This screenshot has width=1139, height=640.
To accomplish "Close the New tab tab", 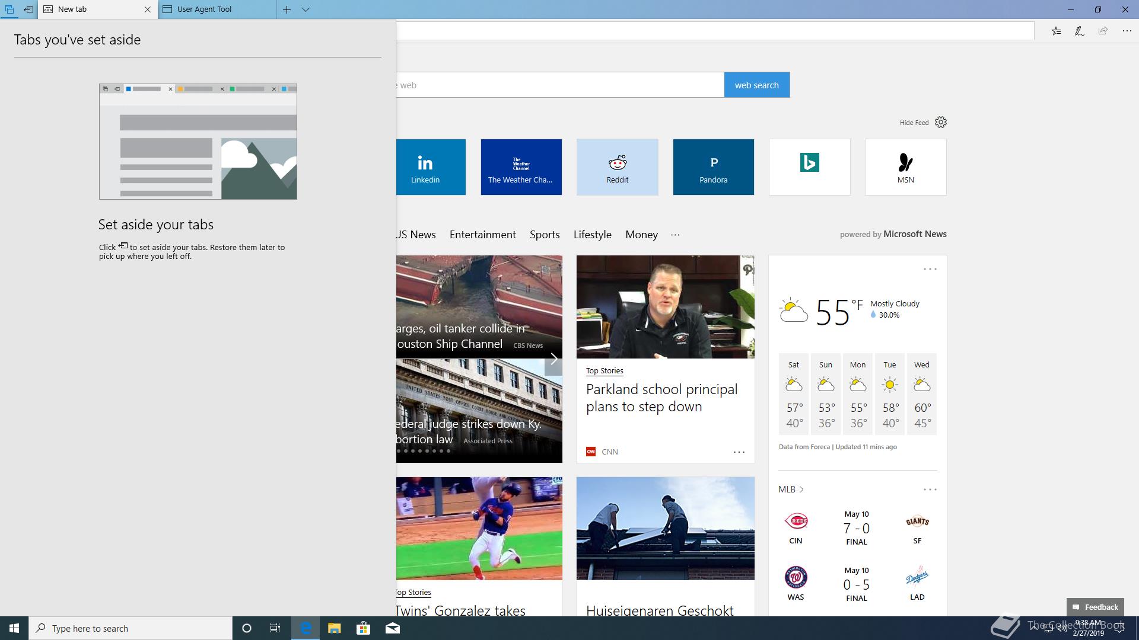I will tap(148, 9).
